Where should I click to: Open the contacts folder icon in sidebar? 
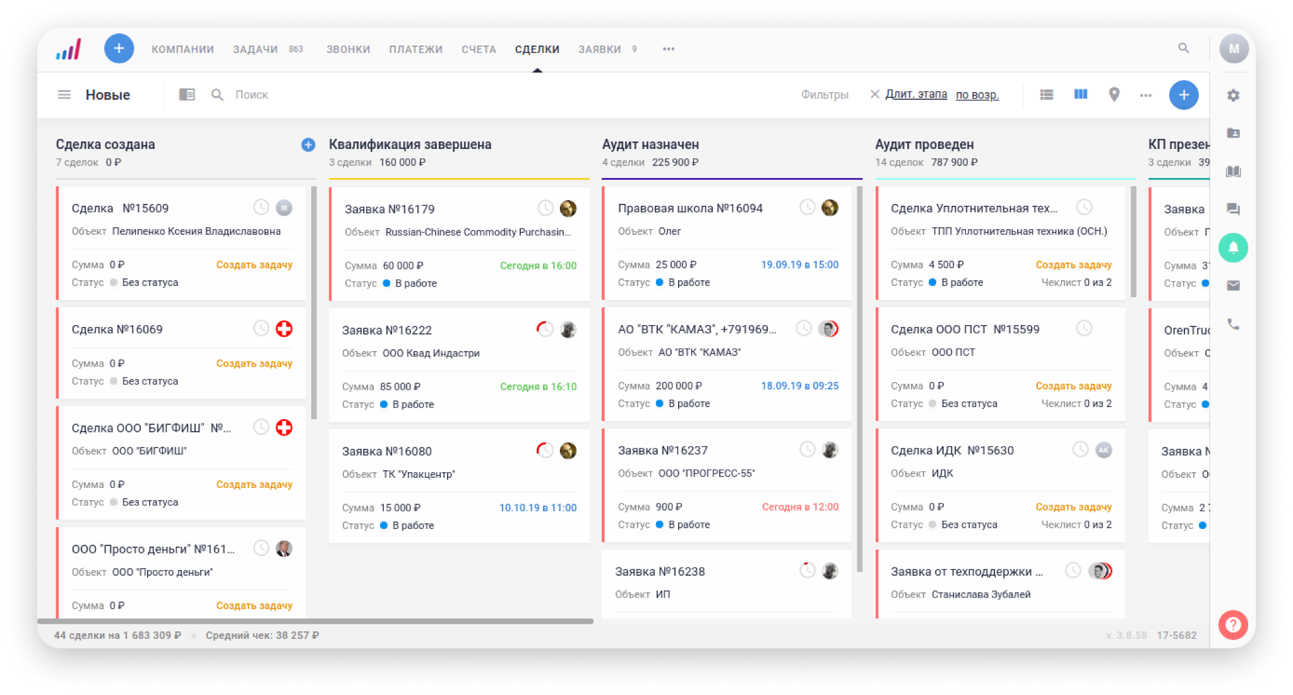pyautogui.click(x=1233, y=133)
